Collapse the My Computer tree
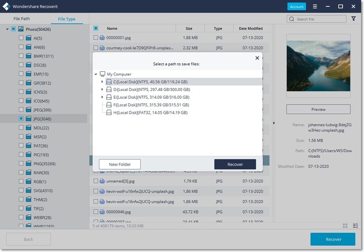This screenshot has height=252, width=364. pos(96,74)
